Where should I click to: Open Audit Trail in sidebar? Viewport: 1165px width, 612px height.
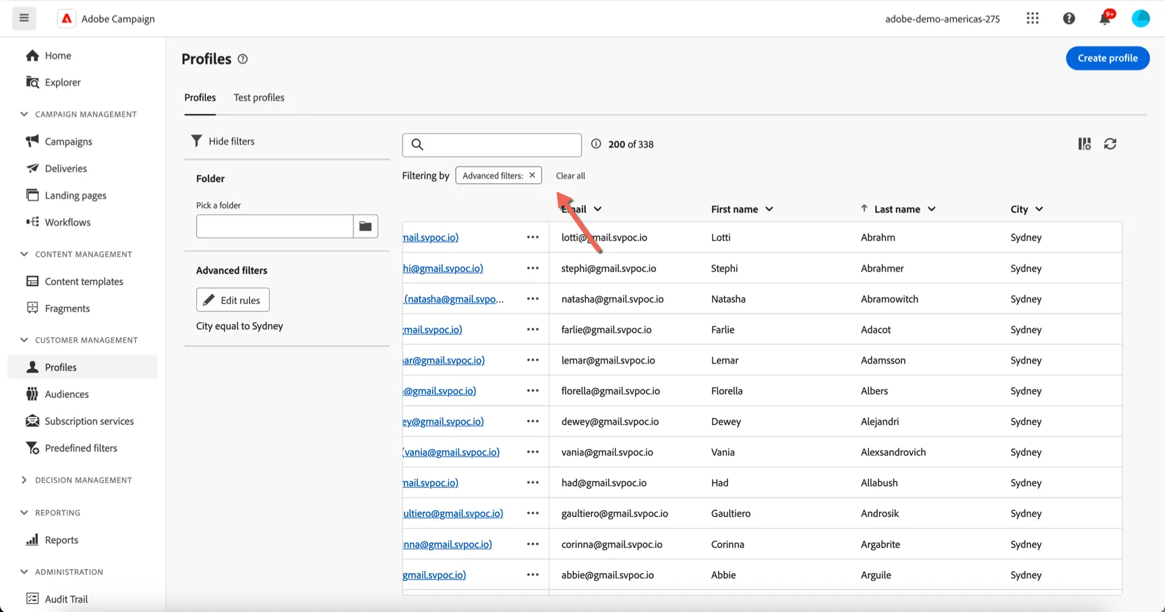pyautogui.click(x=66, y=599)
